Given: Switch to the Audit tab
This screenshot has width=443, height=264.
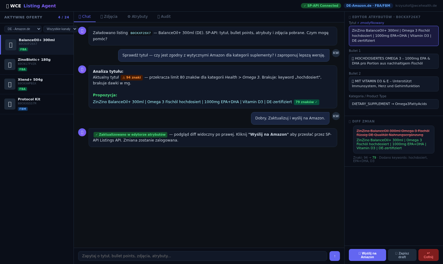Looking at the screenshot, I should click(164, 17).
